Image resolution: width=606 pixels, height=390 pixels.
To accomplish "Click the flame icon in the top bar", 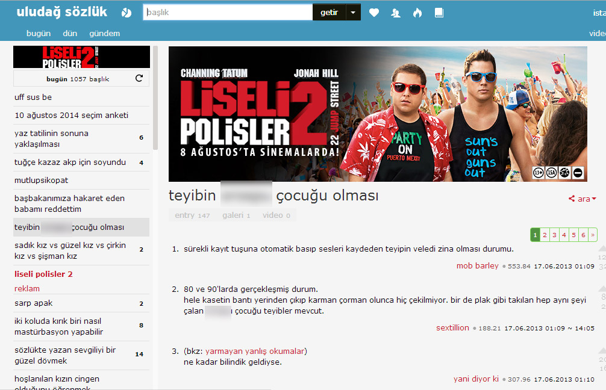I will [x=417, y=13].
